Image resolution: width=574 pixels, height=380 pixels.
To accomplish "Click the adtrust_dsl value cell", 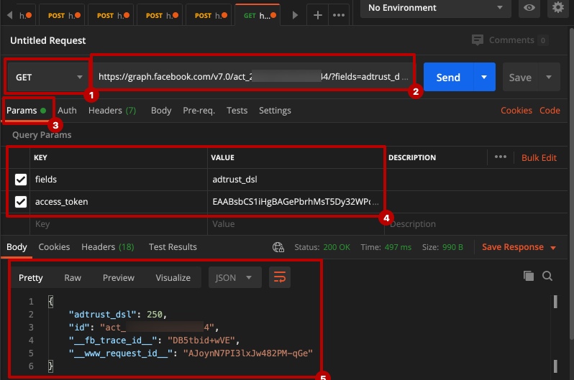I will (296, 179).
